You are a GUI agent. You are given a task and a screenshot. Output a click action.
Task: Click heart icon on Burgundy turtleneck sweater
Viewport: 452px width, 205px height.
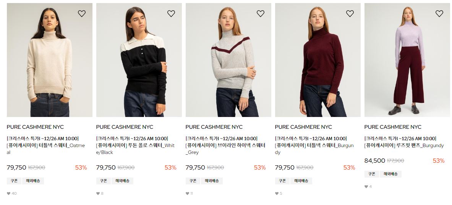tap(350, 13)
